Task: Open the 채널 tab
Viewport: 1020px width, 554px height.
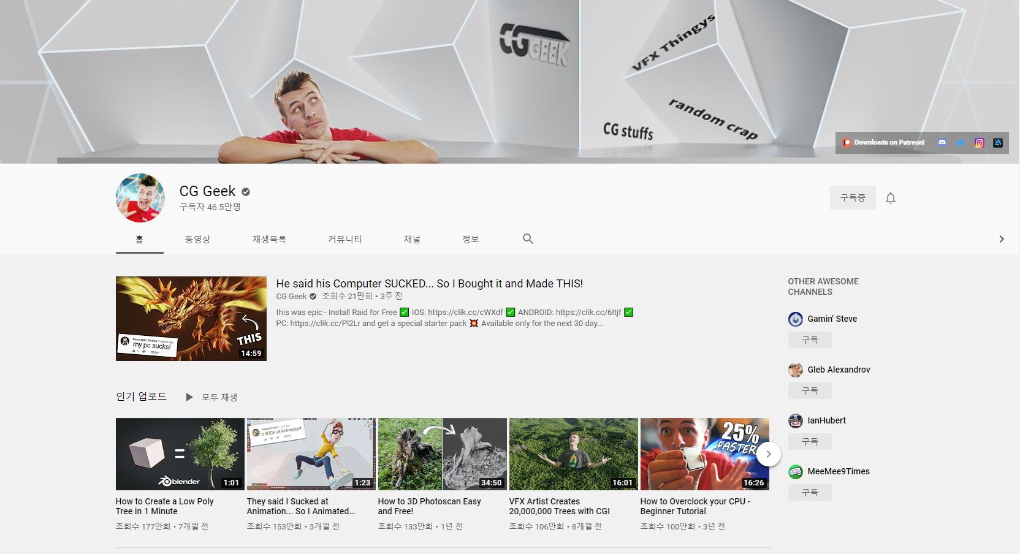Action: click(x=412, y=239)
